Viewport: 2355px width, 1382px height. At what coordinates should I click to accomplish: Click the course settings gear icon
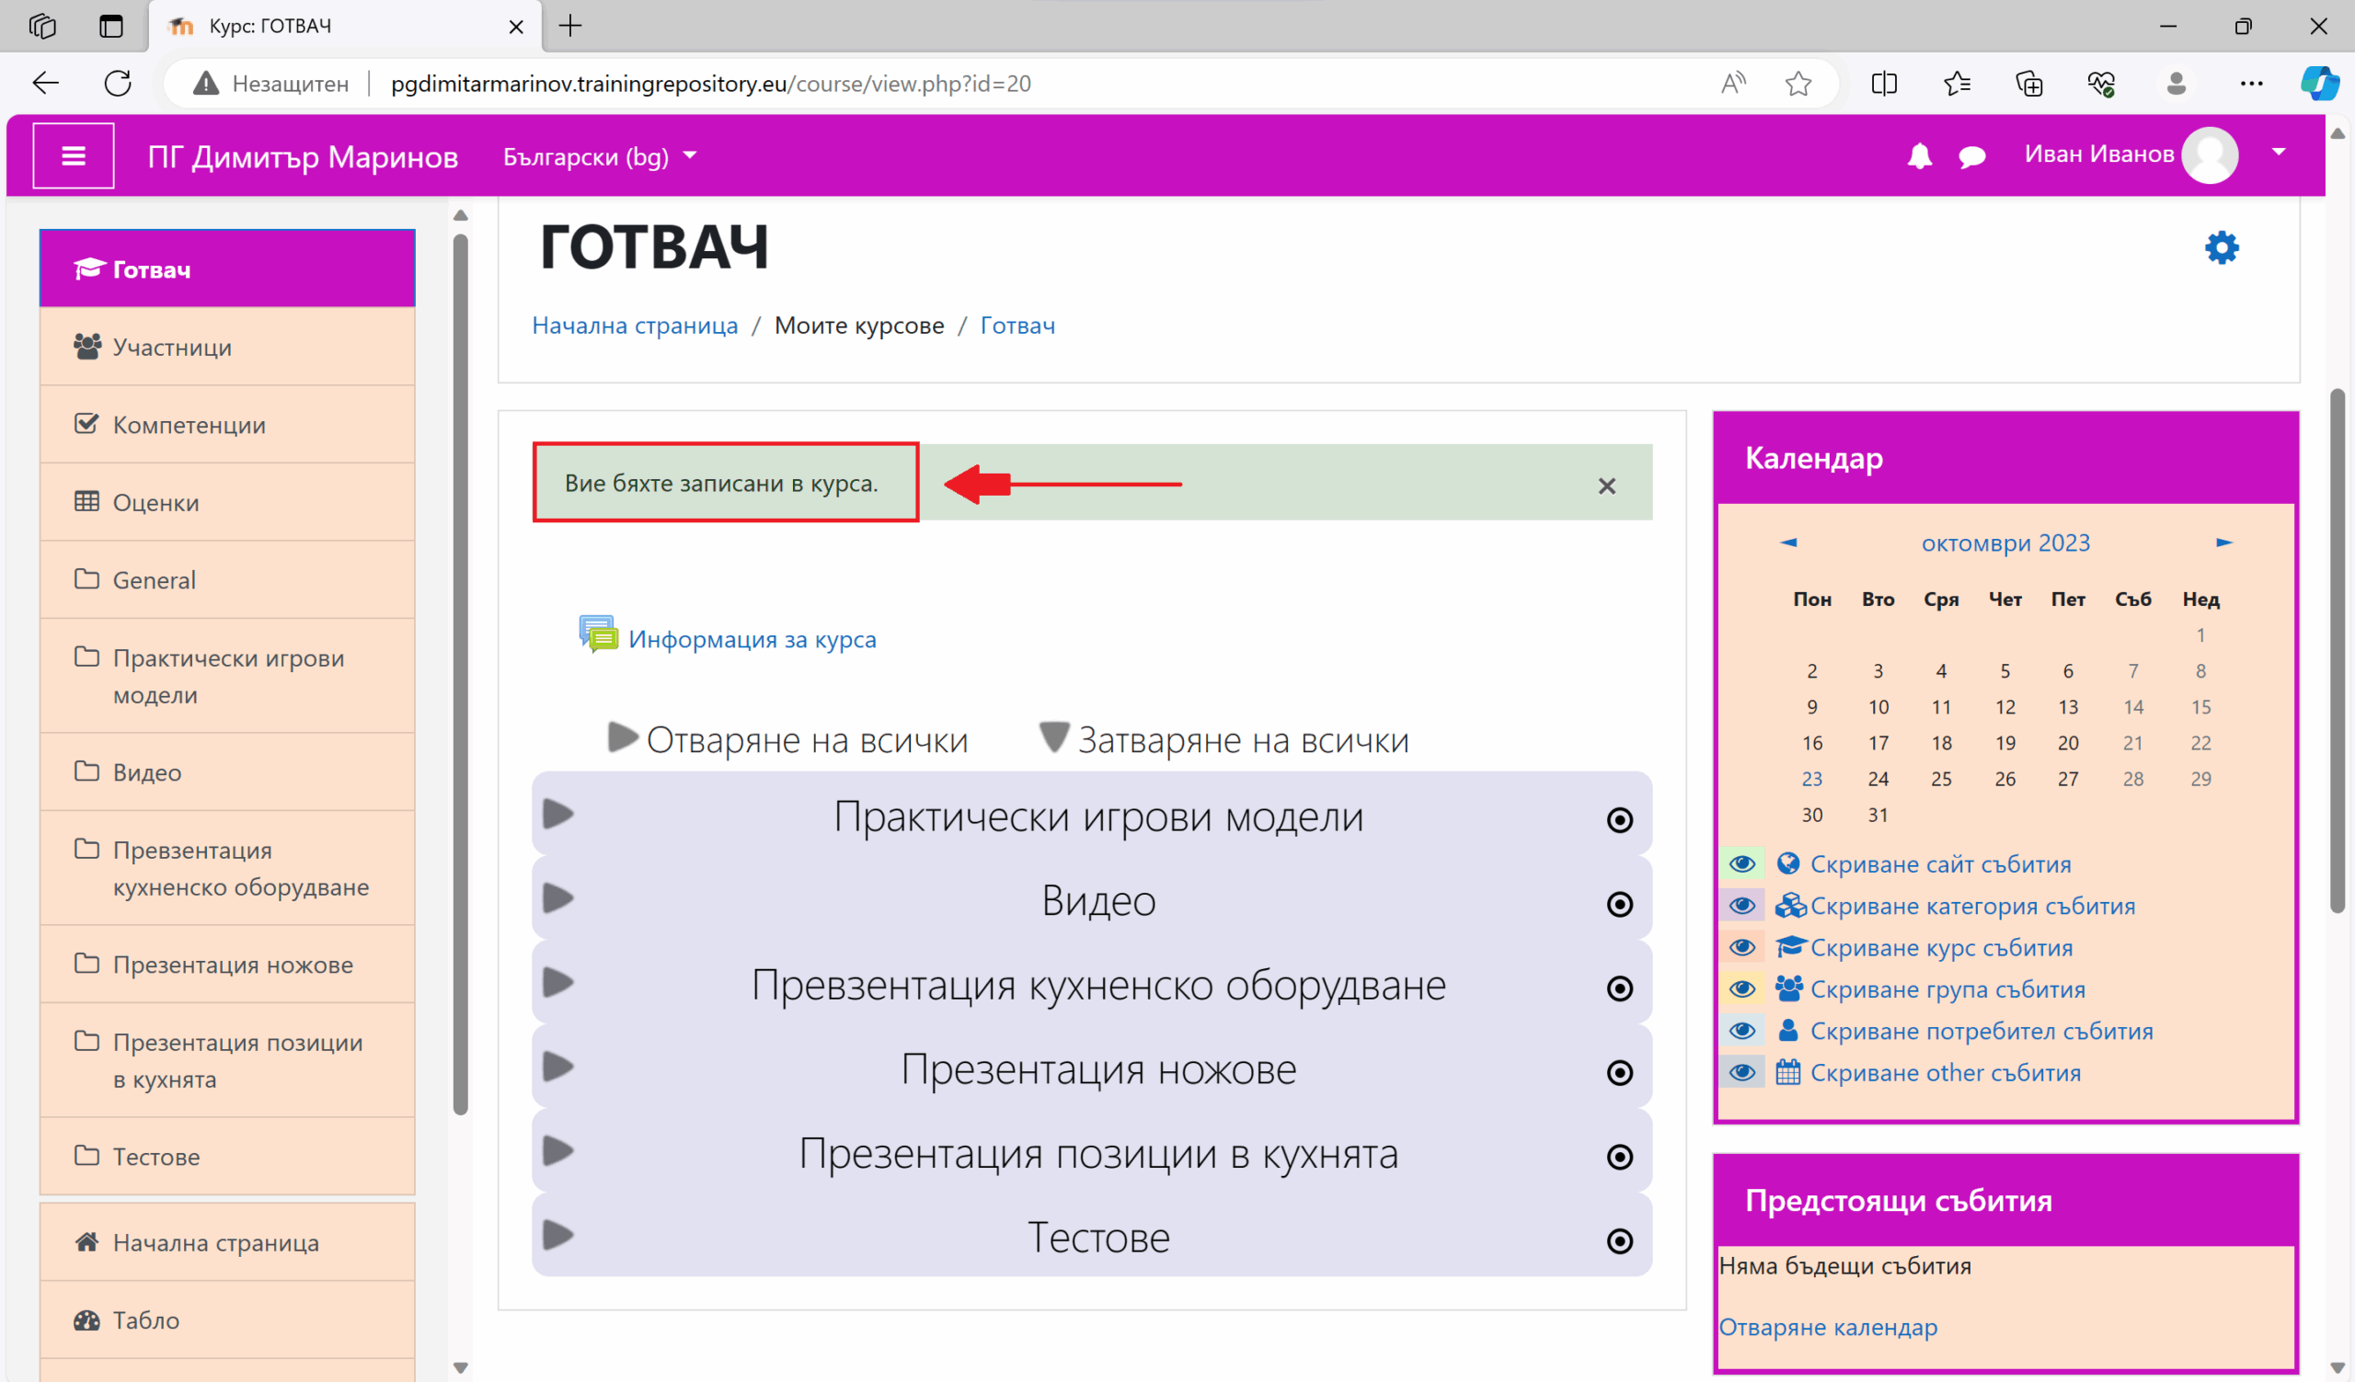(x=2222, y=248)
